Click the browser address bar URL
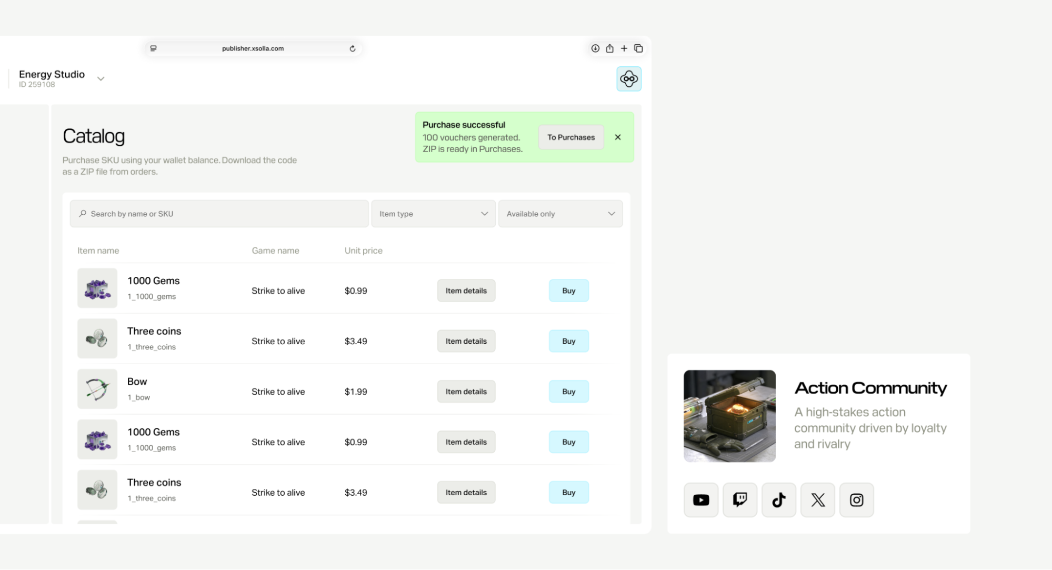The width and height of the screenshot is (1052, 570). coord(253,48)
